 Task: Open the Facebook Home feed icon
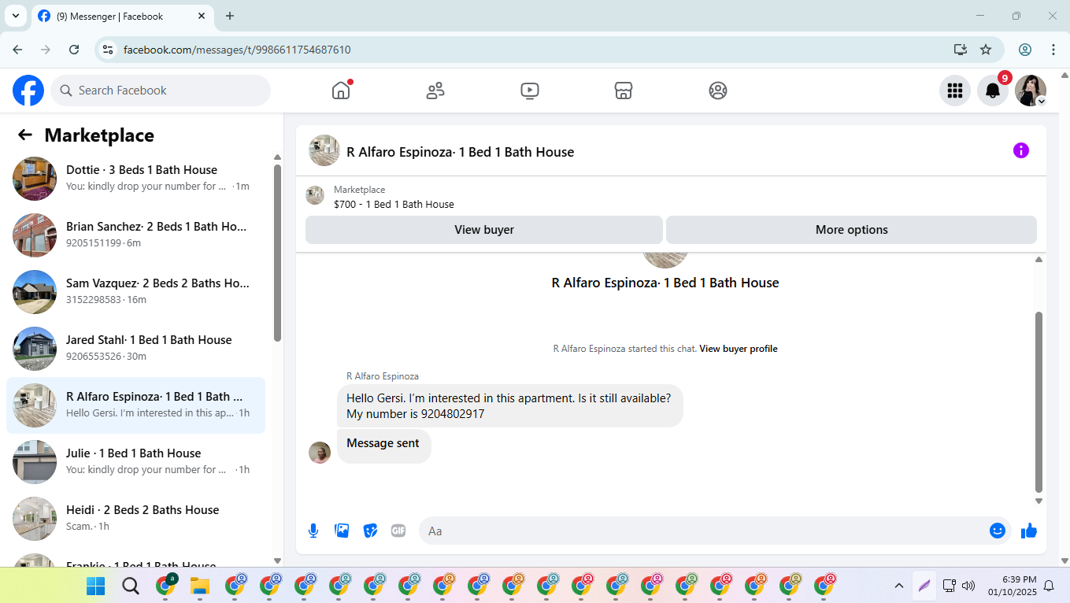341,91
